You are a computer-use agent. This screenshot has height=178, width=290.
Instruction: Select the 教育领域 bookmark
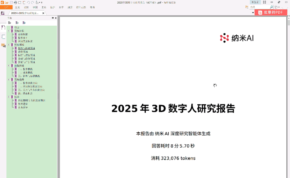23,52
